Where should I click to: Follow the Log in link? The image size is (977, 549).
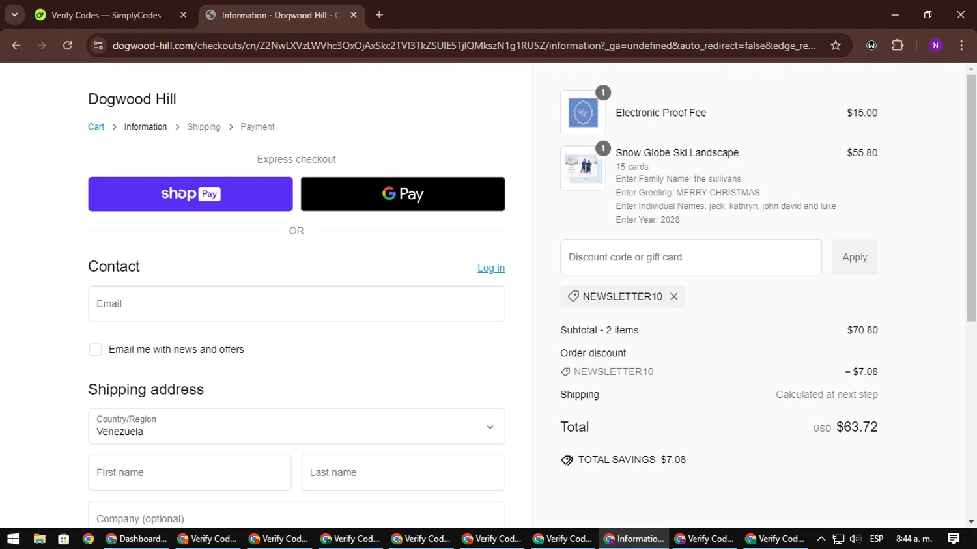coord(491,268)
